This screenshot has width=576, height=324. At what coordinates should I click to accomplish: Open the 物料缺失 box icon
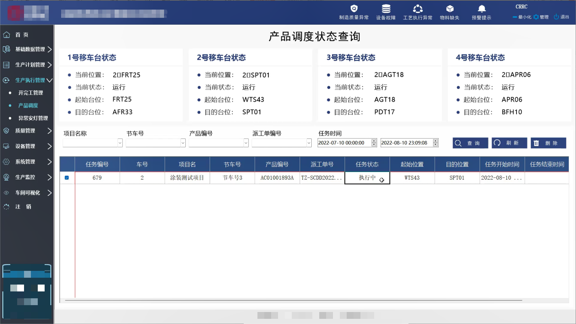[450, 8]
